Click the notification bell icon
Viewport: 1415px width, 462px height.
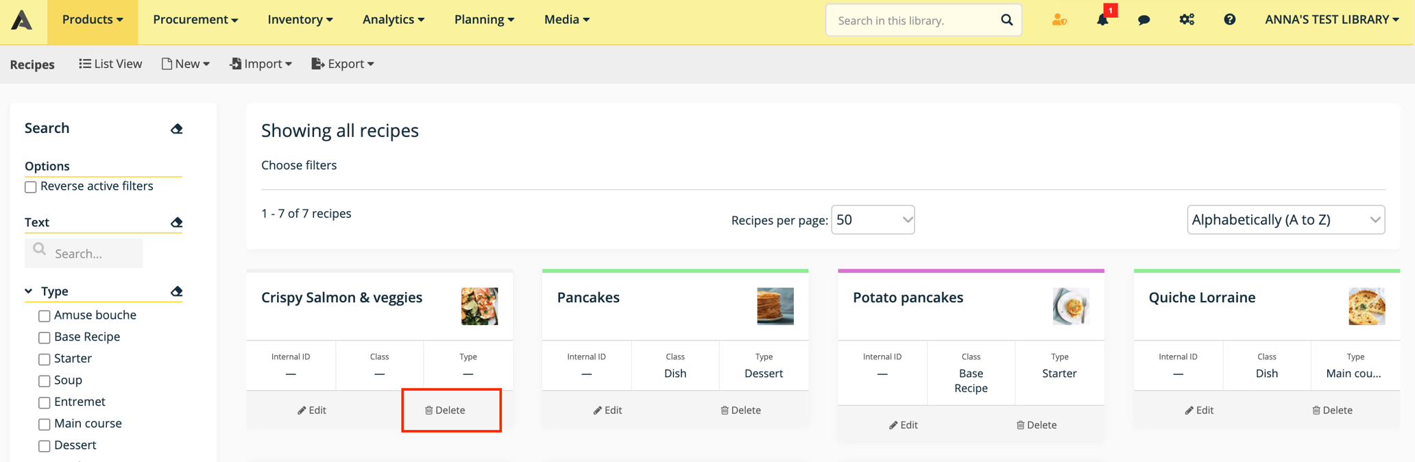point(1102,20)
